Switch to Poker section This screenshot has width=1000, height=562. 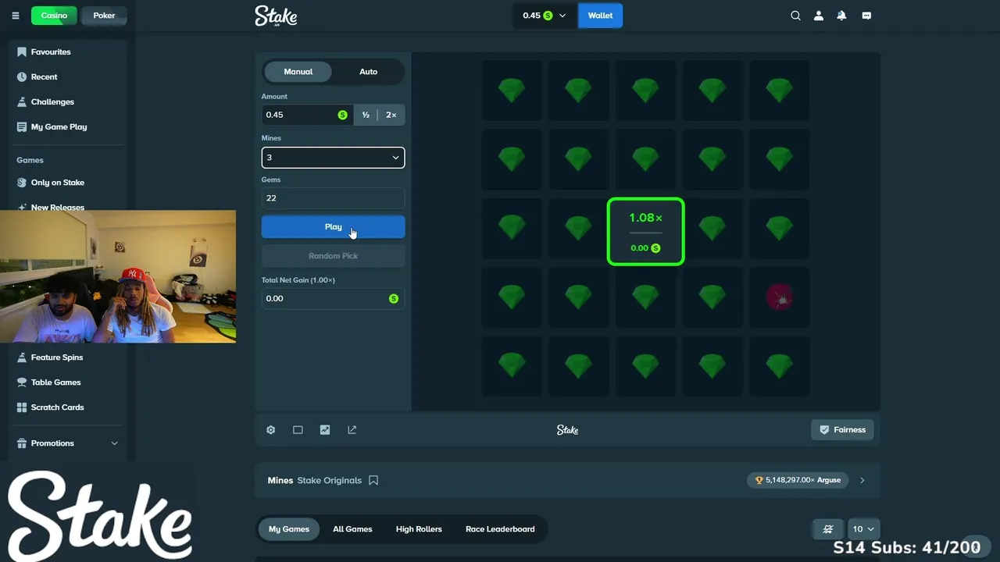(x=104, y=16)
